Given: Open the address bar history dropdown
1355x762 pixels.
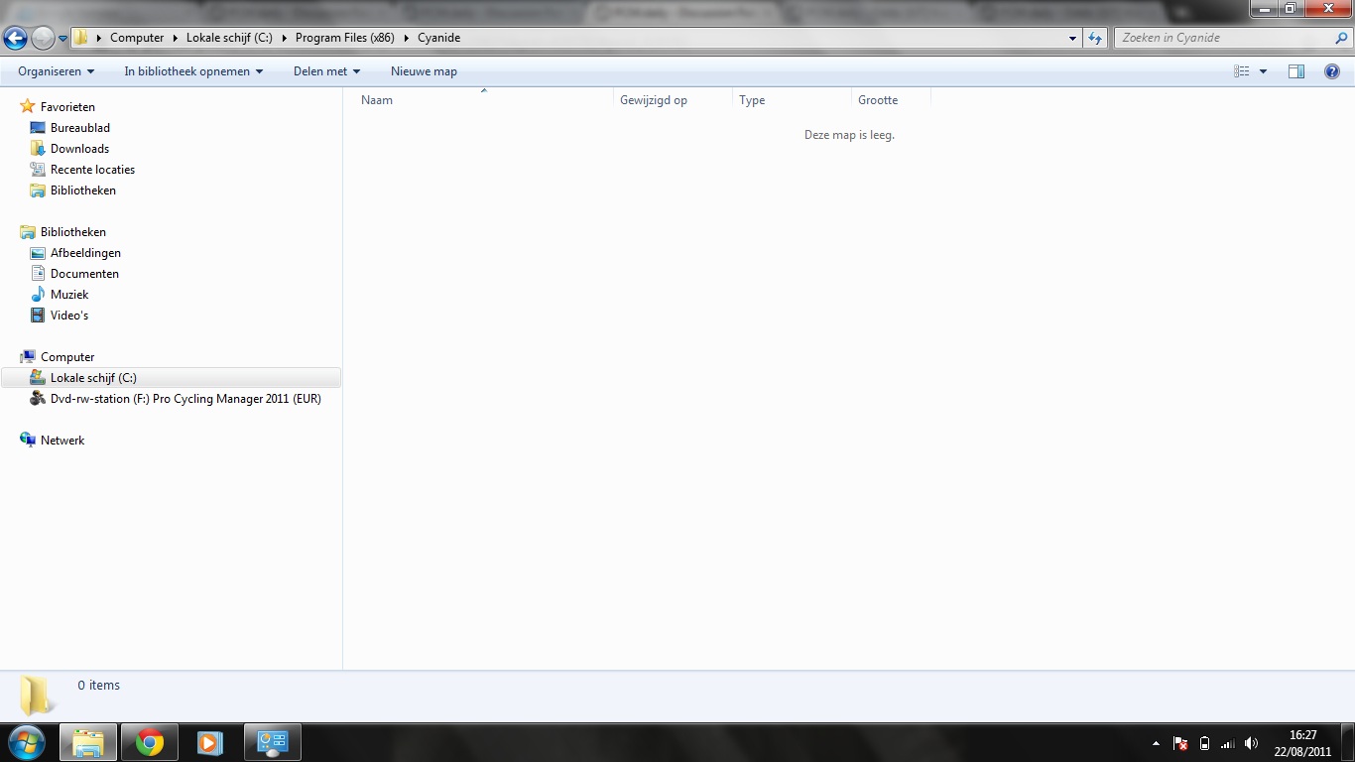Looking at the screenshot, I should [x=1073, y=38].
